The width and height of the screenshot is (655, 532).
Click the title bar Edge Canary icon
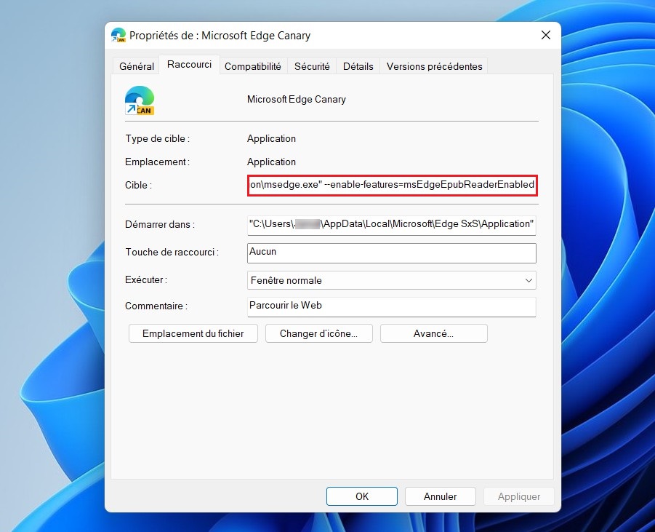coord(118,35)
